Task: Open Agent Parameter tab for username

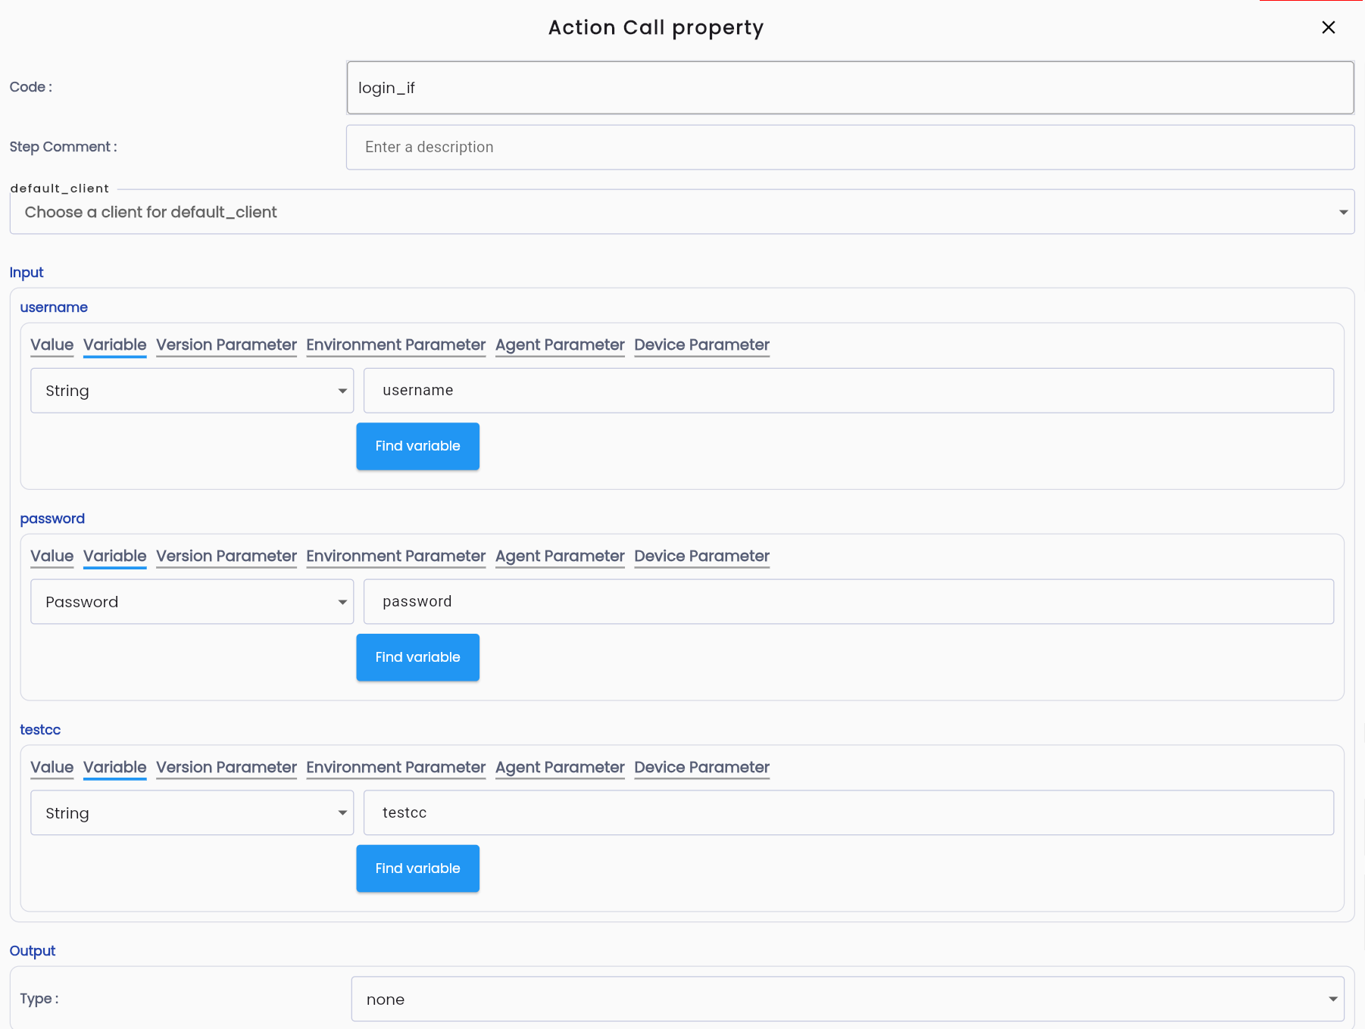Action: [x=561, y=345]
